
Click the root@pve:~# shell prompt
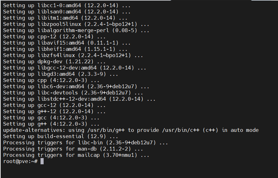point(20,161)
